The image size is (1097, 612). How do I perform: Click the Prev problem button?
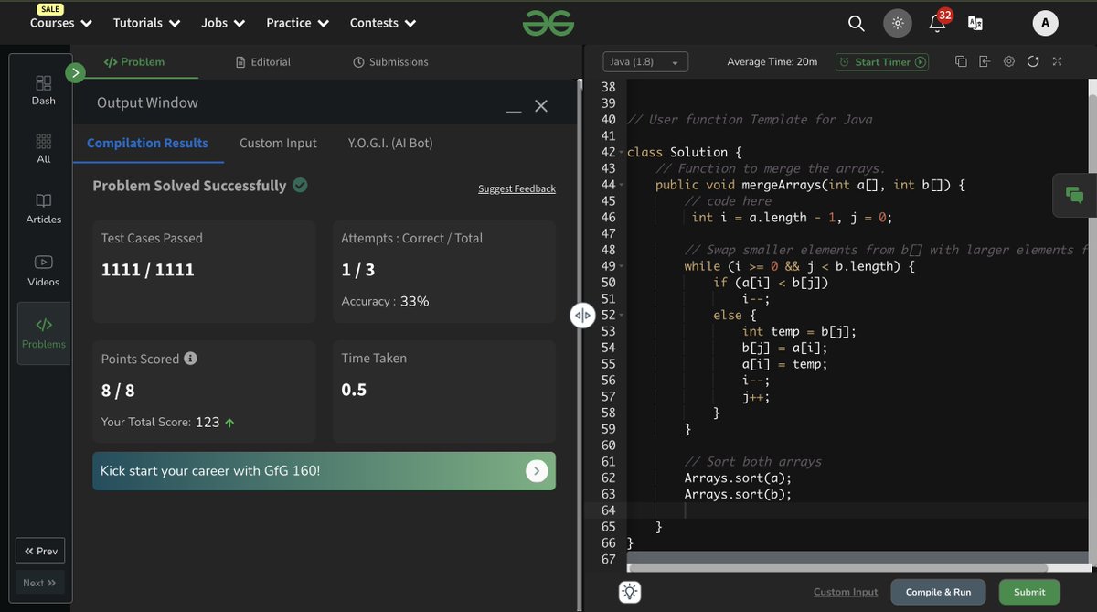40,551
